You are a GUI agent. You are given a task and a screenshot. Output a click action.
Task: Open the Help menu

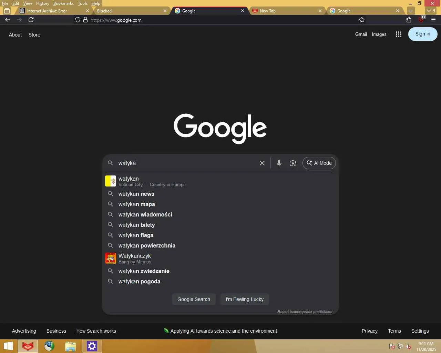click(96, 3)
